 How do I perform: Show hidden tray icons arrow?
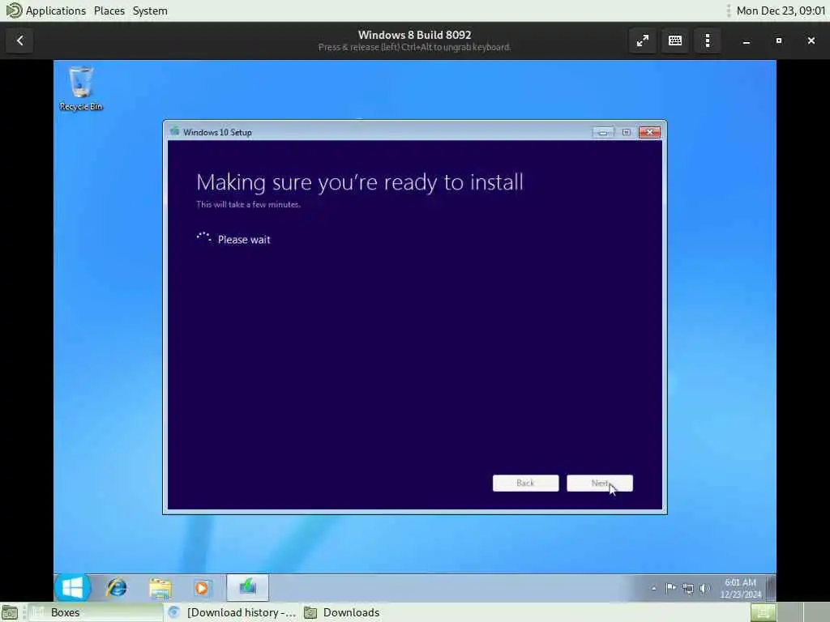pyautogui.click(x=654, y=588)
